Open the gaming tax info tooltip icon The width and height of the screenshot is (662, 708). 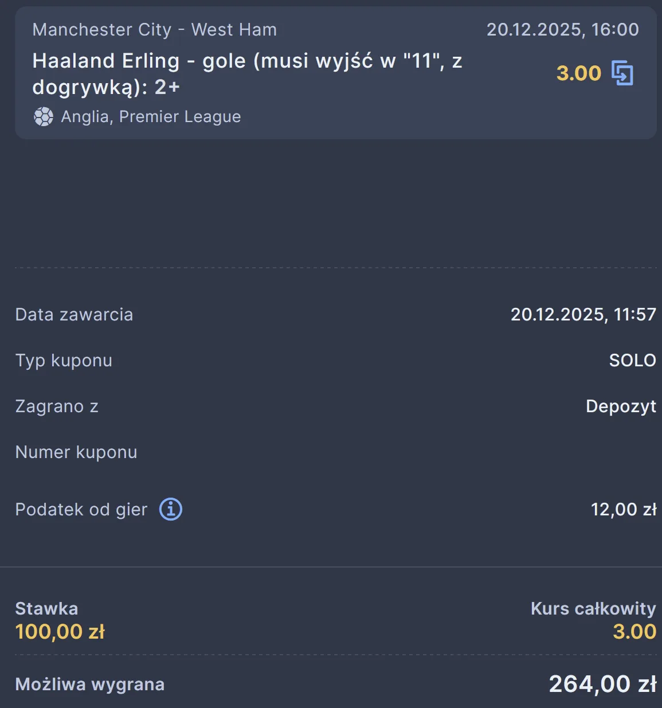[x=170, y=509]
